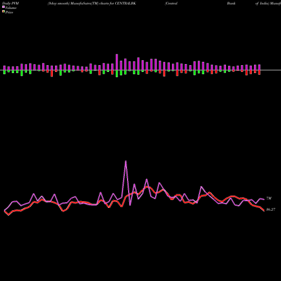The image size is (281, 281).
Task: Select the 'Price' legend label
Action: coord(9,12)
